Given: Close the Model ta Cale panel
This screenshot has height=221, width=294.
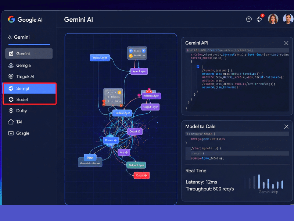Looking at the screenshot, I should coord(286,127).
